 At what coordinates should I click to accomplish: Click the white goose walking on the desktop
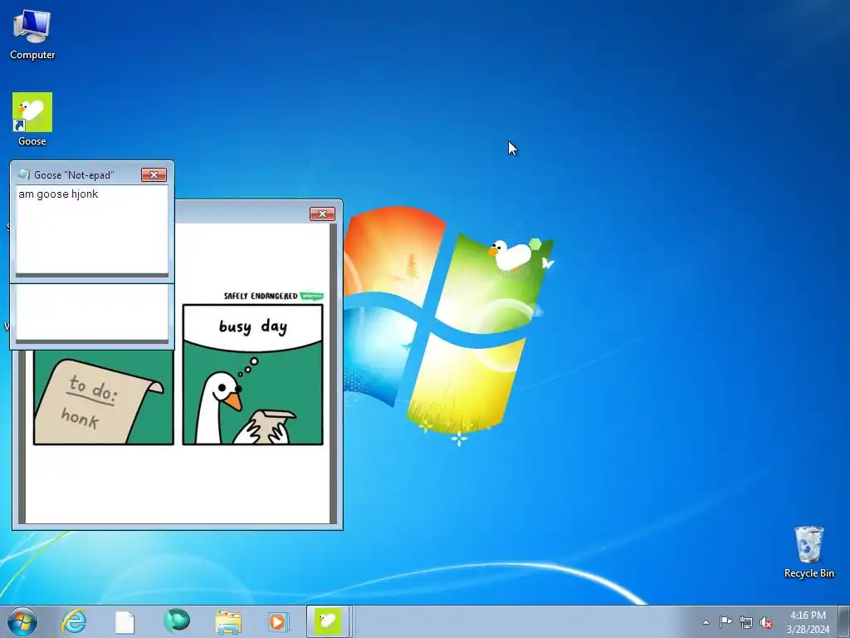[x=511, y=254]
